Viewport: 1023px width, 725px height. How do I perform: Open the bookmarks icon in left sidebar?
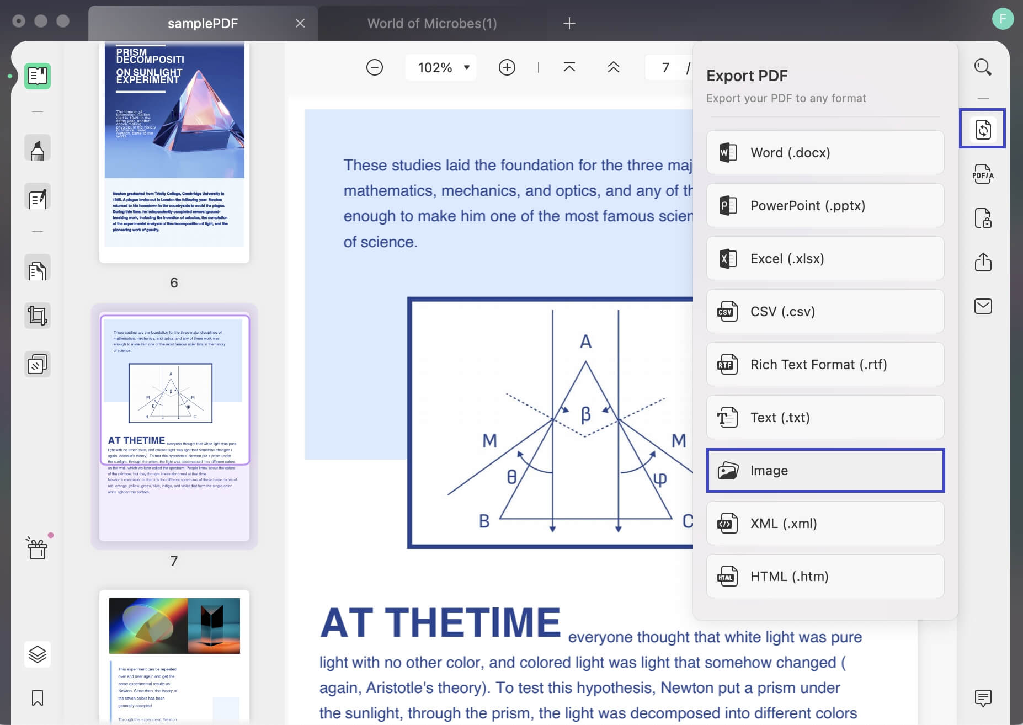pos(38,699)
